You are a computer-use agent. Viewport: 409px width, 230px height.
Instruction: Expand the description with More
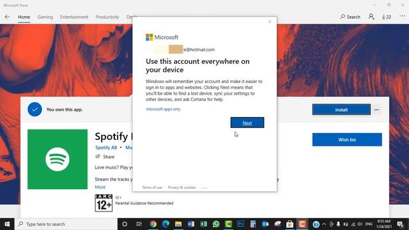point(100,187)
